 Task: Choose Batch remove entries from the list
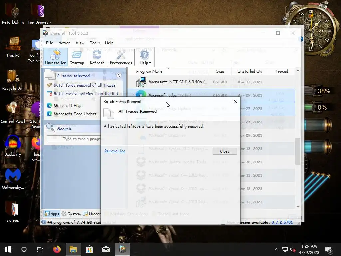tap(86, 93)
